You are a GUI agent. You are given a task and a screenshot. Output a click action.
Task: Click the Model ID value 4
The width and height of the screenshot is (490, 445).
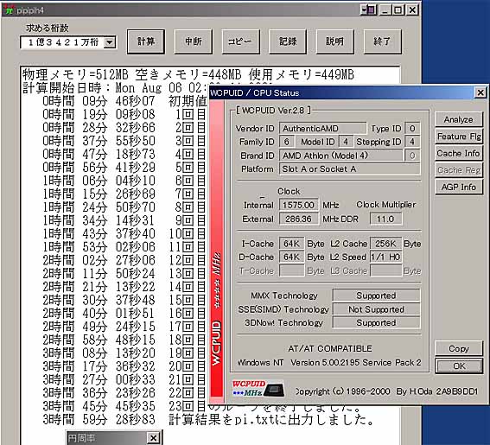(346, 142)
